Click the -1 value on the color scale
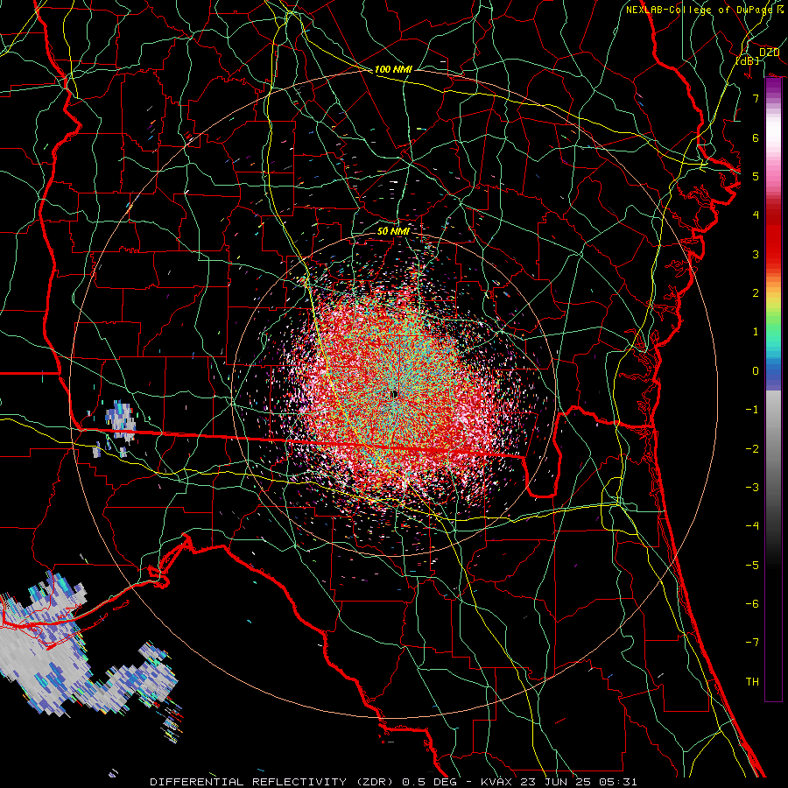This screenshot has width=788, height=788. (x=752, y=410)
